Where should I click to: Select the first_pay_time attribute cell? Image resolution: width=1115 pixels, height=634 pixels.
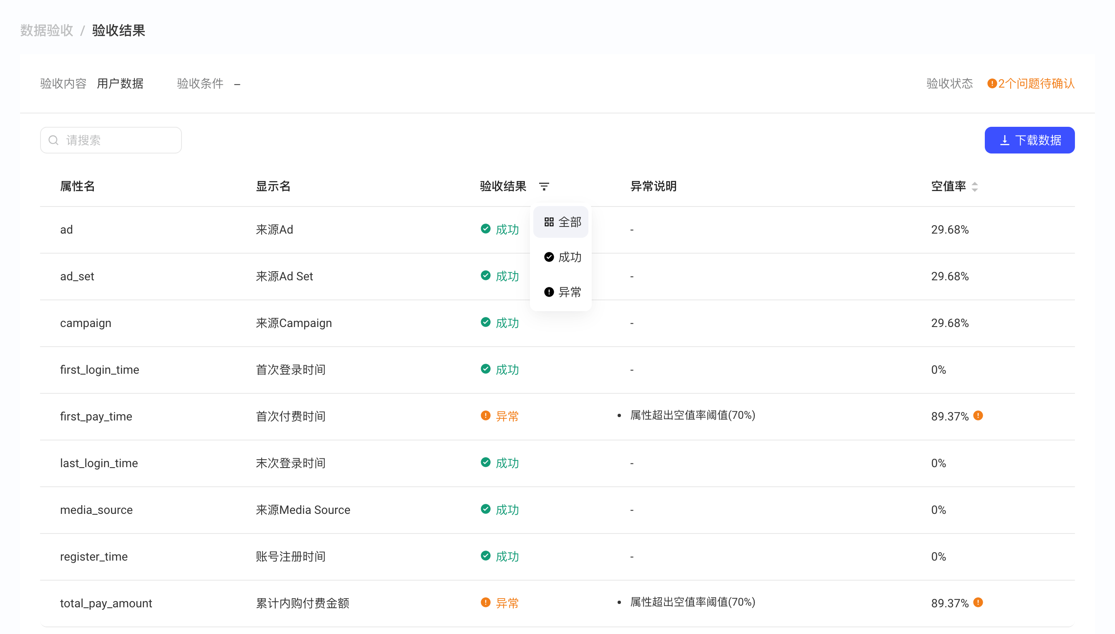[x=96, y=417]
